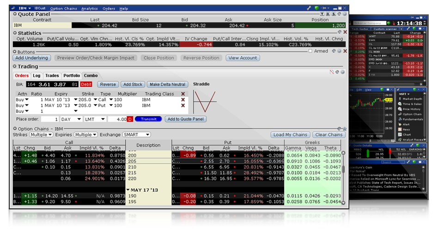Image resolution: width=438 pixels, height=231 pixels.
Task: Collapse the Quote Panel section
Action: (15, 14)
